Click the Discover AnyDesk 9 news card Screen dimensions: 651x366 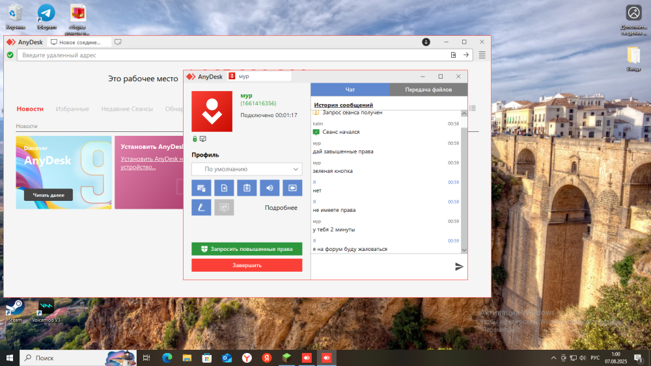point(64,172)
